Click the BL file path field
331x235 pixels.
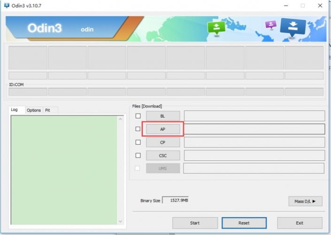click(254, 116)
